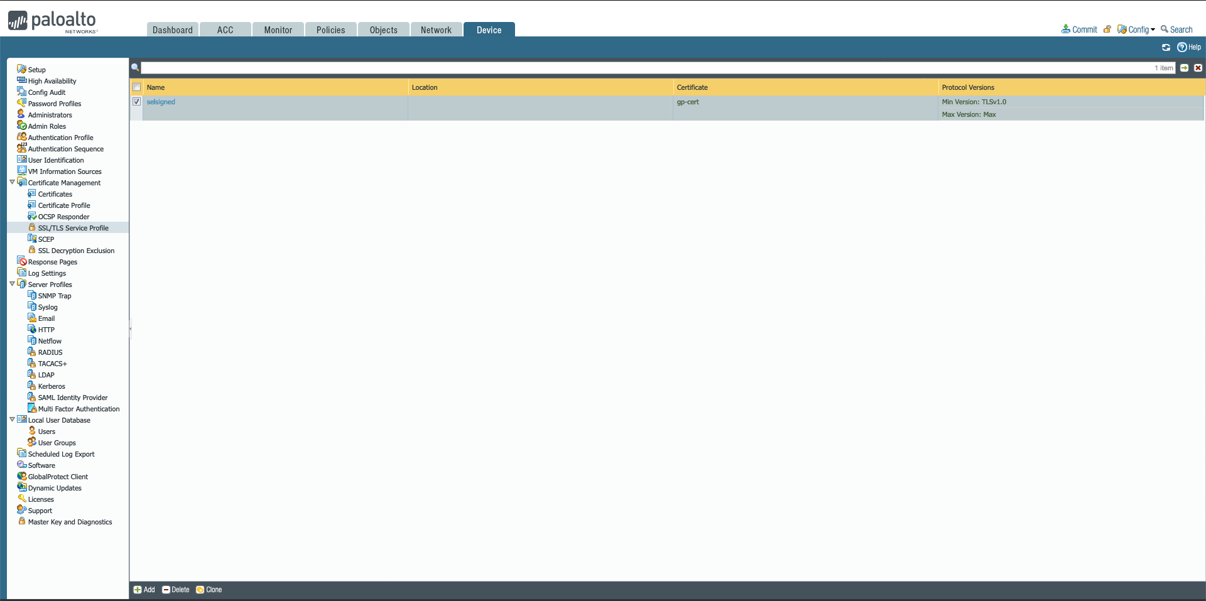Click Add to create new SSL/TLS profile

click(x=143, y=590)
